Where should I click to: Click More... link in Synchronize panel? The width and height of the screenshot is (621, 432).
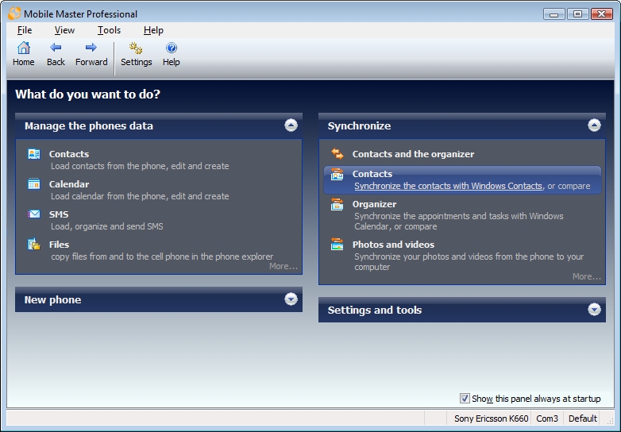click(586, 276)
